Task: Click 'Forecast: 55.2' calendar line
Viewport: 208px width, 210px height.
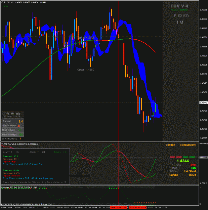Action: [x=10, y=156]
